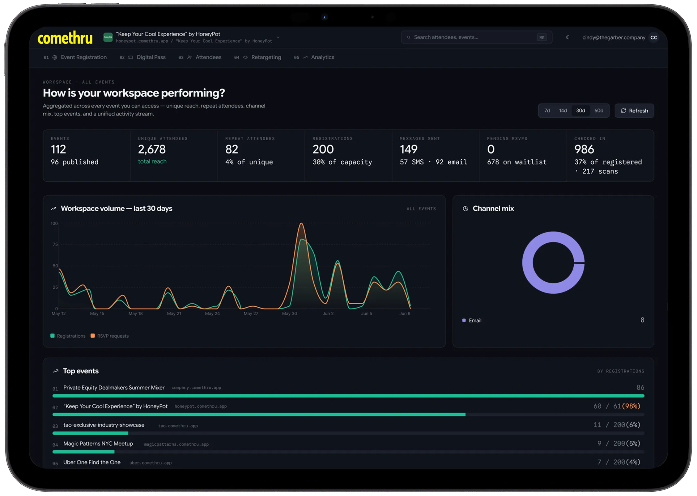Image resolution: width=697 pixels, height=496 pixels.
Task: Click the Channel mix pie icon
Action: [465, 208]
